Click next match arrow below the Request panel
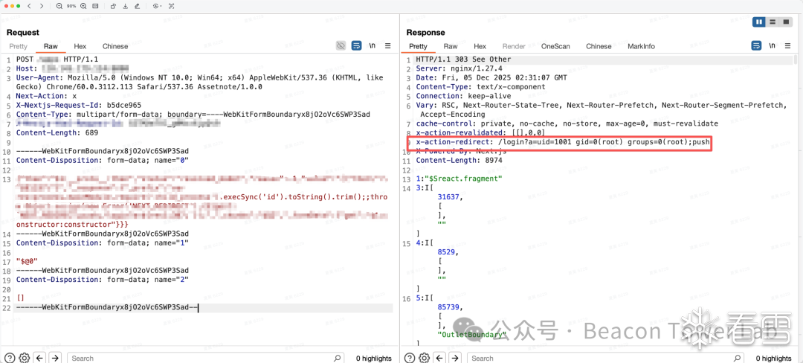The image size is (803, 363). 55,358
